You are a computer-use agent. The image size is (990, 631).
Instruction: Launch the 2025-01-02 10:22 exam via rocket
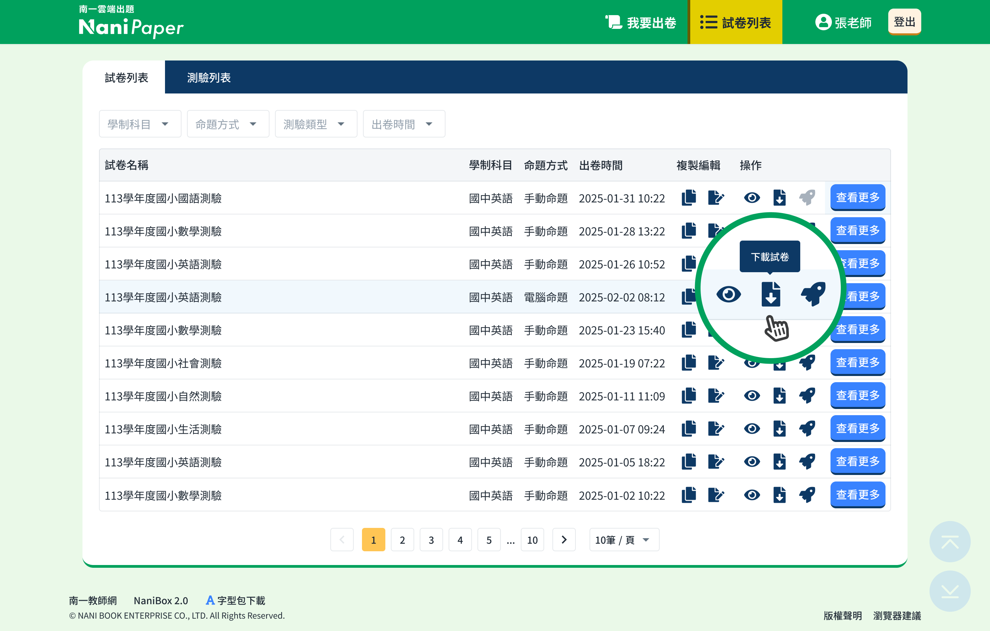tap(807, 495)
